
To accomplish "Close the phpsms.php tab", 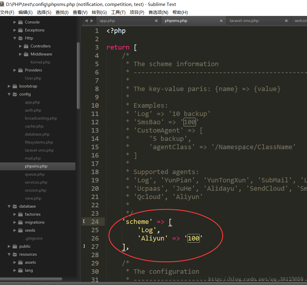I will pos(221,21).
